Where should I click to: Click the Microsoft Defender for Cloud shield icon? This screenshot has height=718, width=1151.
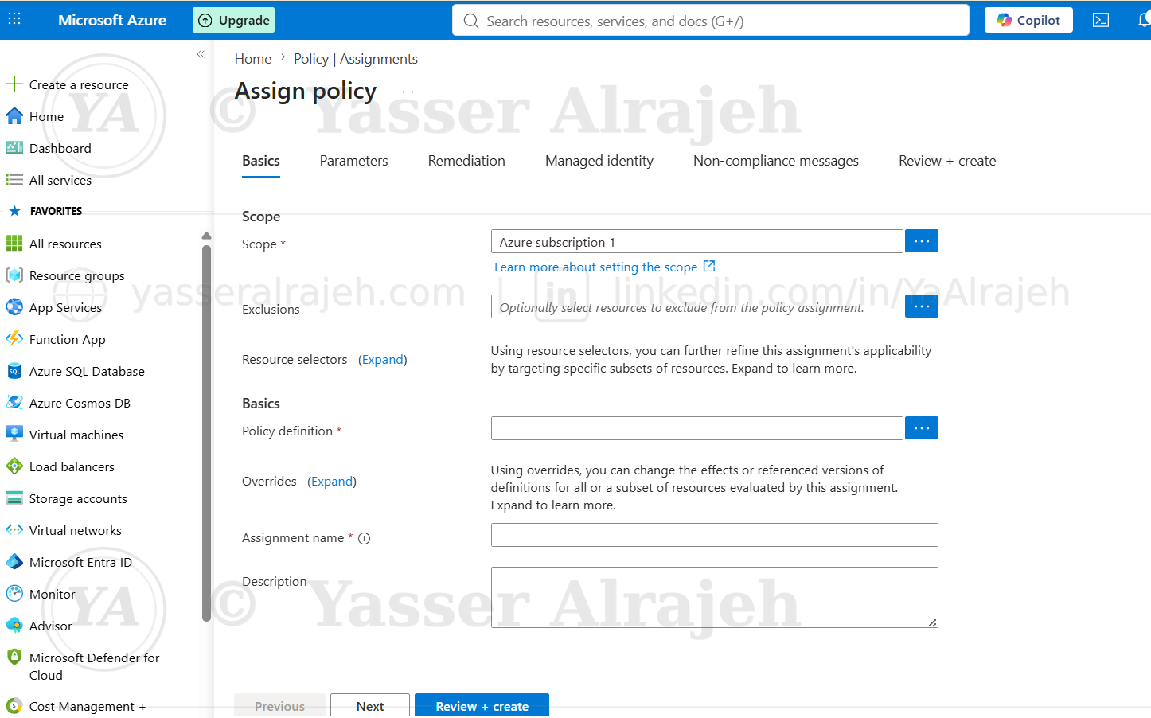[14, 657]
